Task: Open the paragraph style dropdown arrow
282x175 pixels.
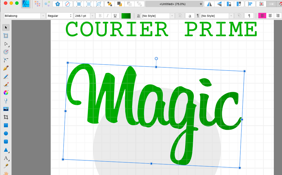Action: click(231, 16)
